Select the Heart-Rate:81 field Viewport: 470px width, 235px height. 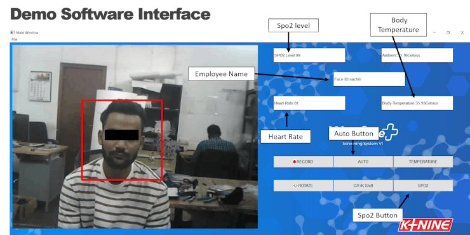click(309, 103)
